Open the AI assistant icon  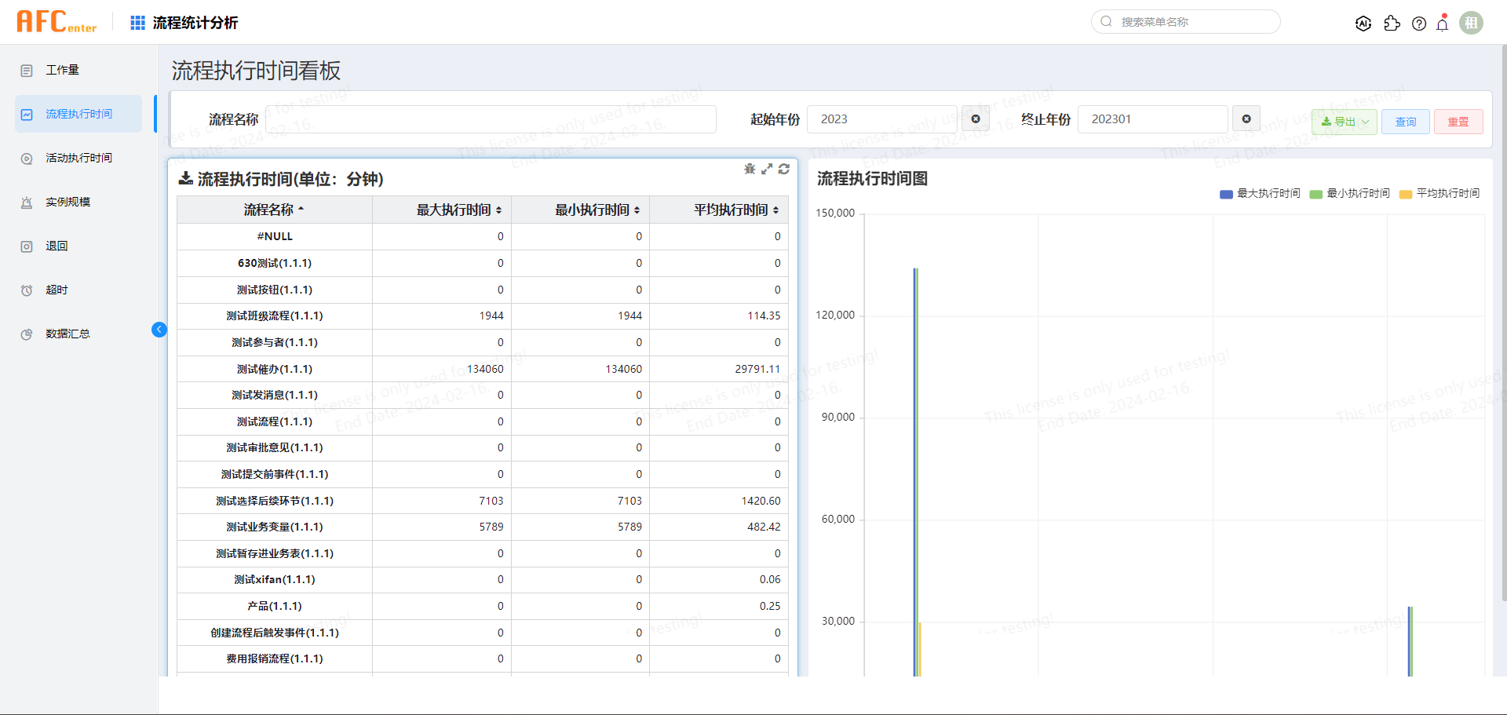(1363, 24)
